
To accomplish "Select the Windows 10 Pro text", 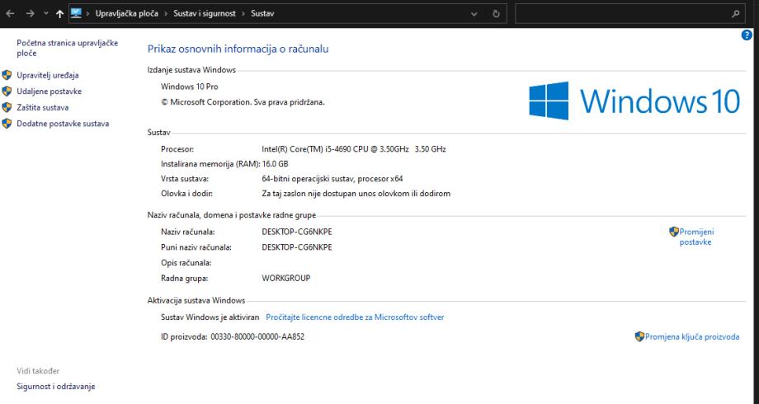I will 189,87.
